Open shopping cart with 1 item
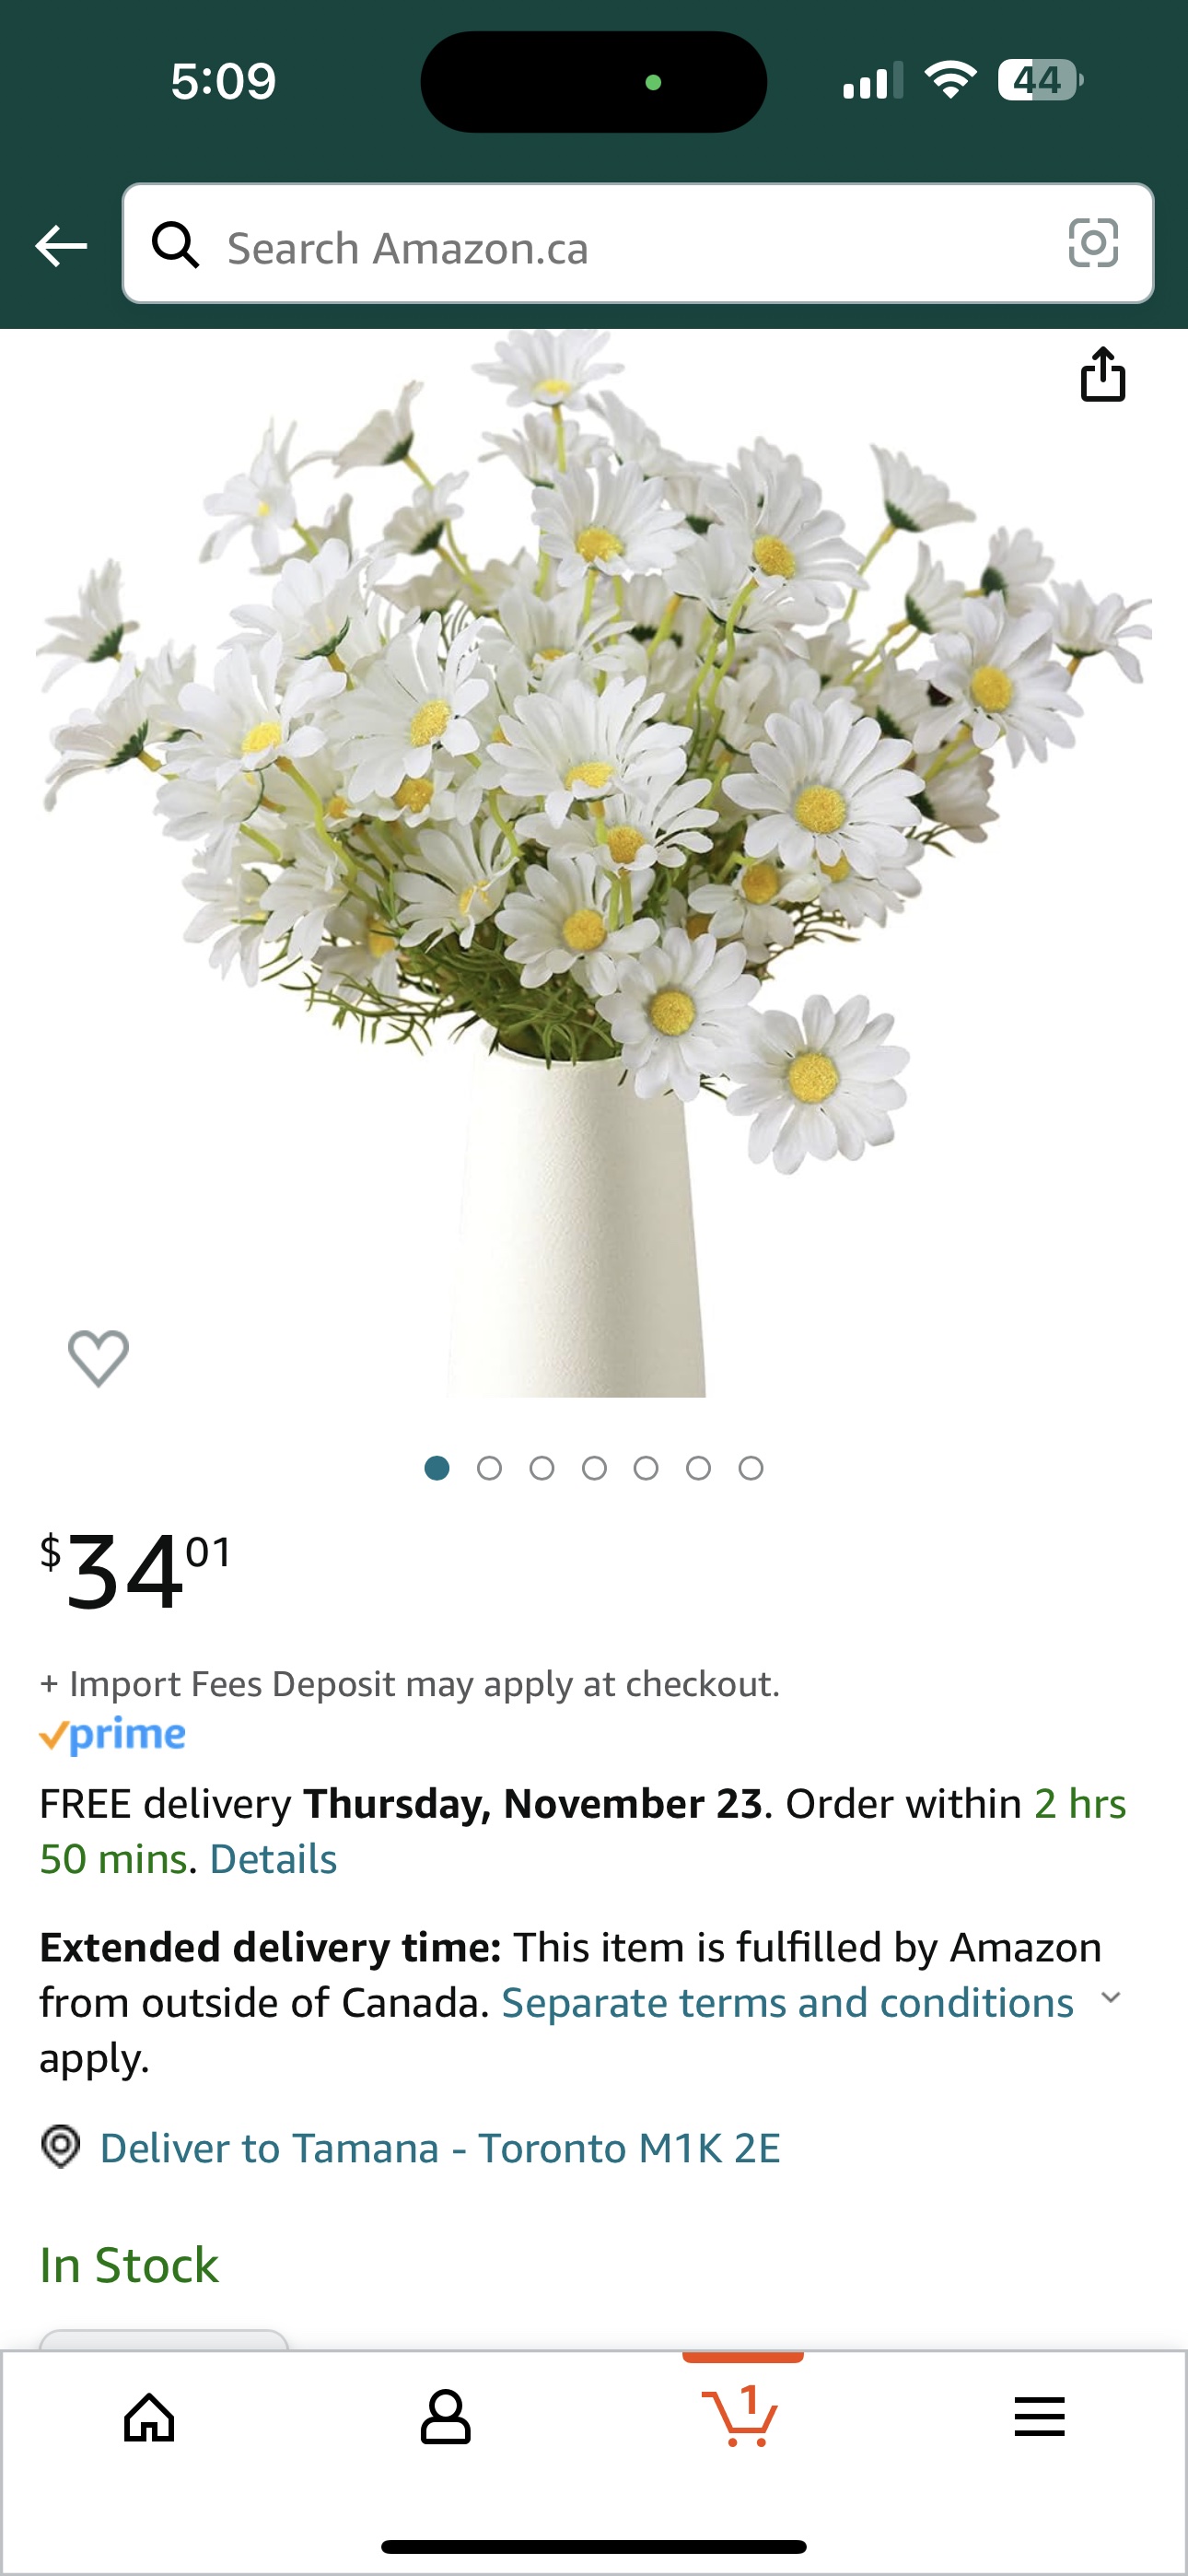Viewport: 1188px width, 2576px height. click(x=741, y=2416)
